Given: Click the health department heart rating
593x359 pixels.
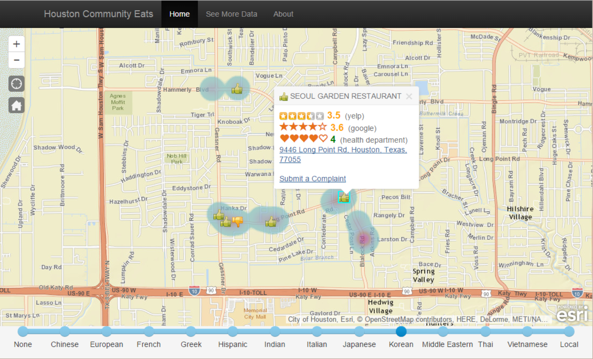Looking at the screenshot, I should click(303, 139).
